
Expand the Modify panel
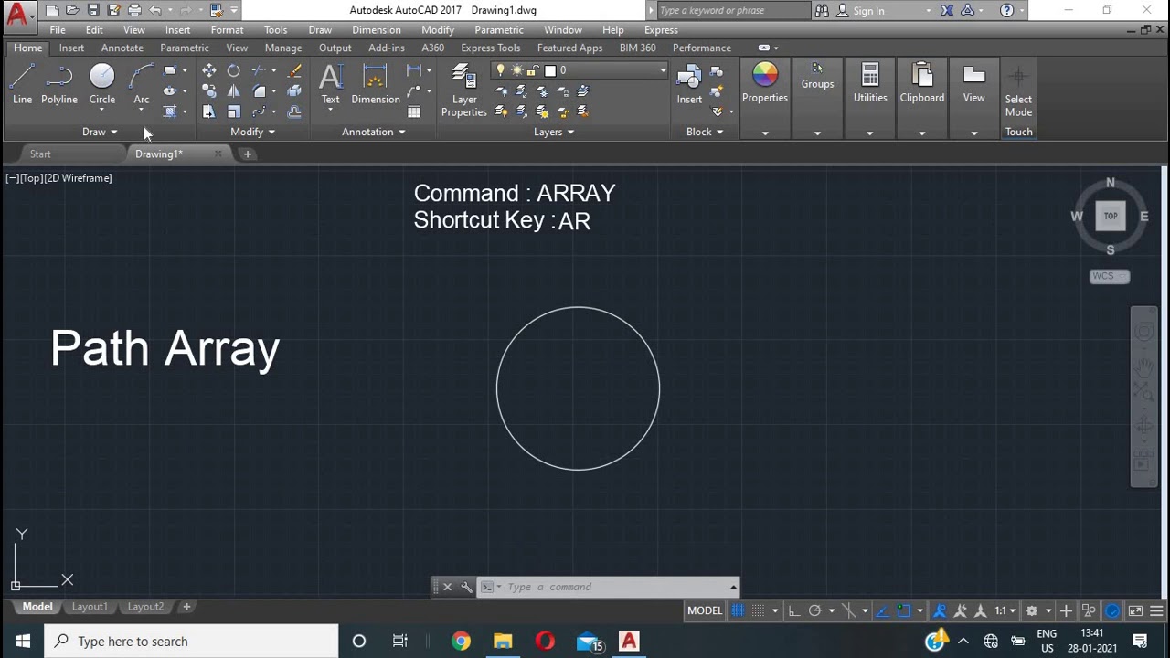(x=252, y=132)
